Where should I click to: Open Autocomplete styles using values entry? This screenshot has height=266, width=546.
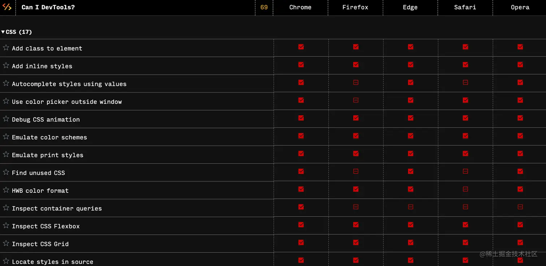click(x=69, y=84)
